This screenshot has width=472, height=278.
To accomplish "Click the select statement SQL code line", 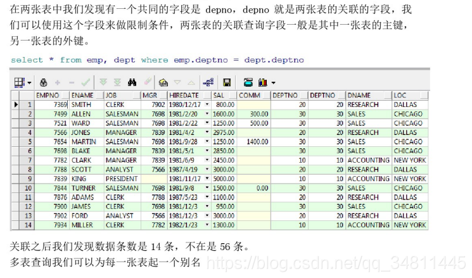I will coord(157,60).
